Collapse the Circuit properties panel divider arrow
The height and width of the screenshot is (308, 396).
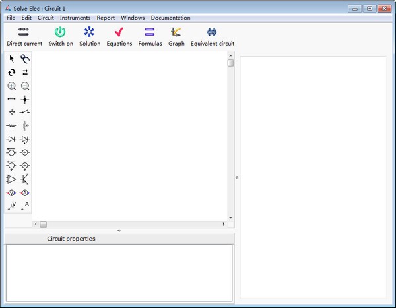pyautogui.click(x=119, y=230)
